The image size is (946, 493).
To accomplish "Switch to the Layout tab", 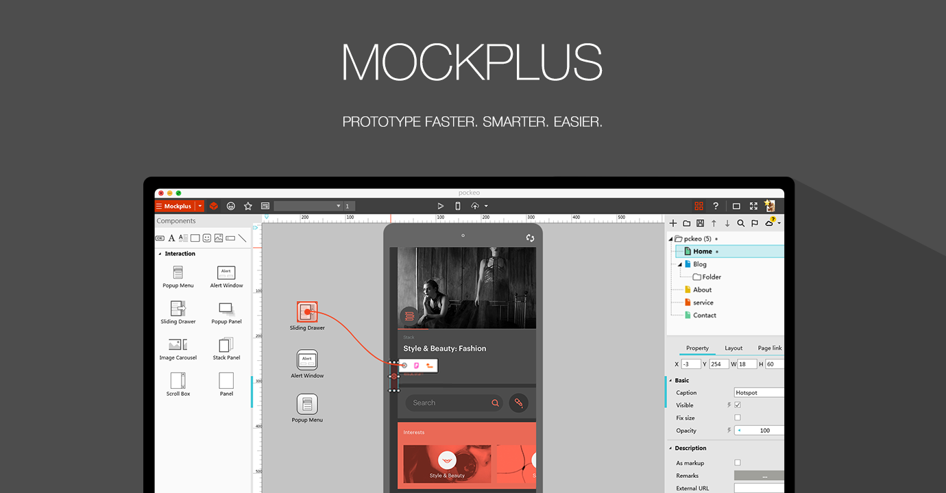I will point(733,348).
